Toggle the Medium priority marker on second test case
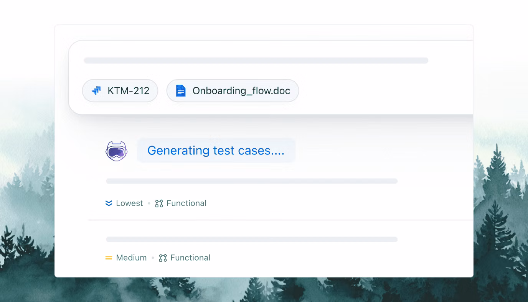Image resolution: width=528 pixels, height=302 pixels. pyautogui.click(x=109, y=257)
